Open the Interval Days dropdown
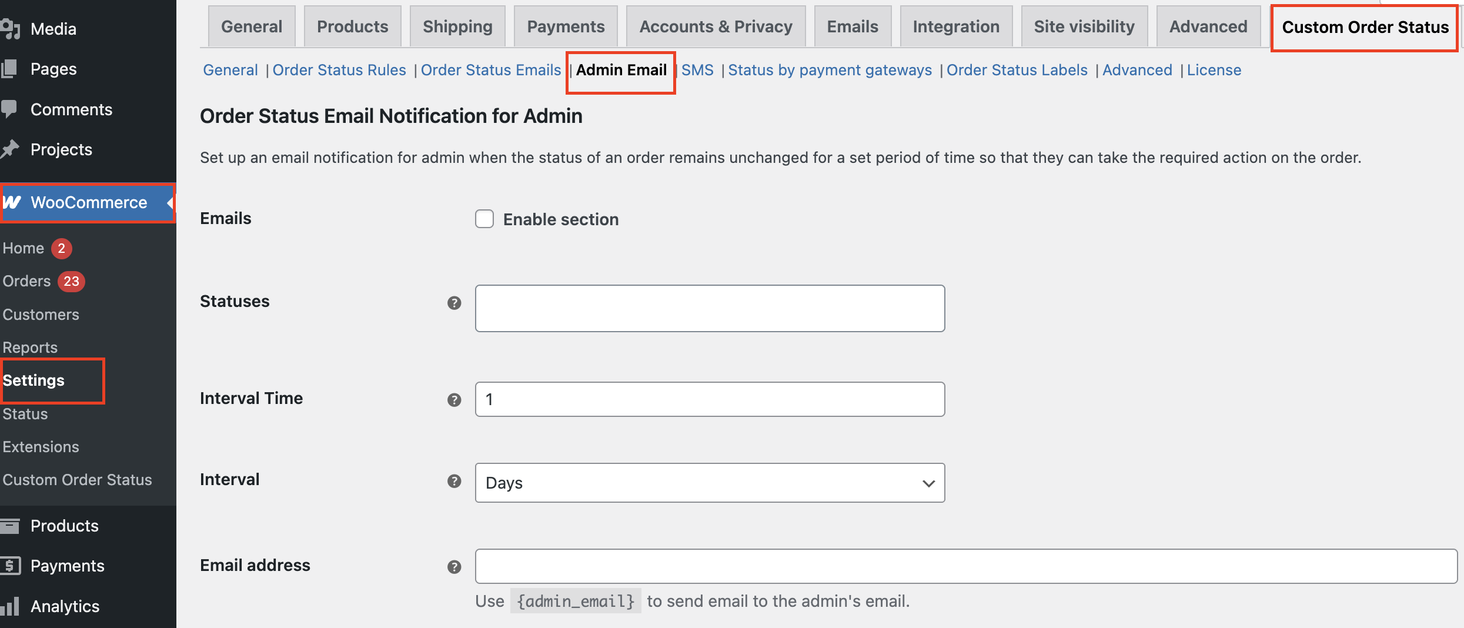This screenshot has height=628, width=1464. (710, 483)
